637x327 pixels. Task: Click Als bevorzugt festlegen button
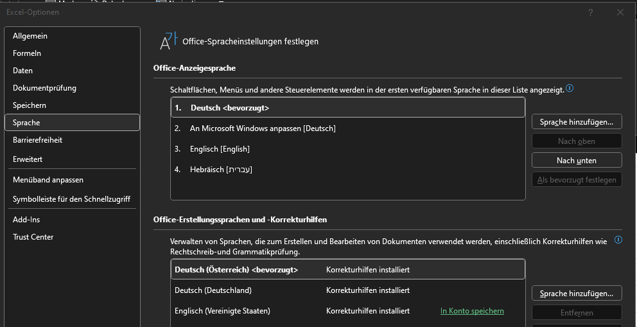577,179
